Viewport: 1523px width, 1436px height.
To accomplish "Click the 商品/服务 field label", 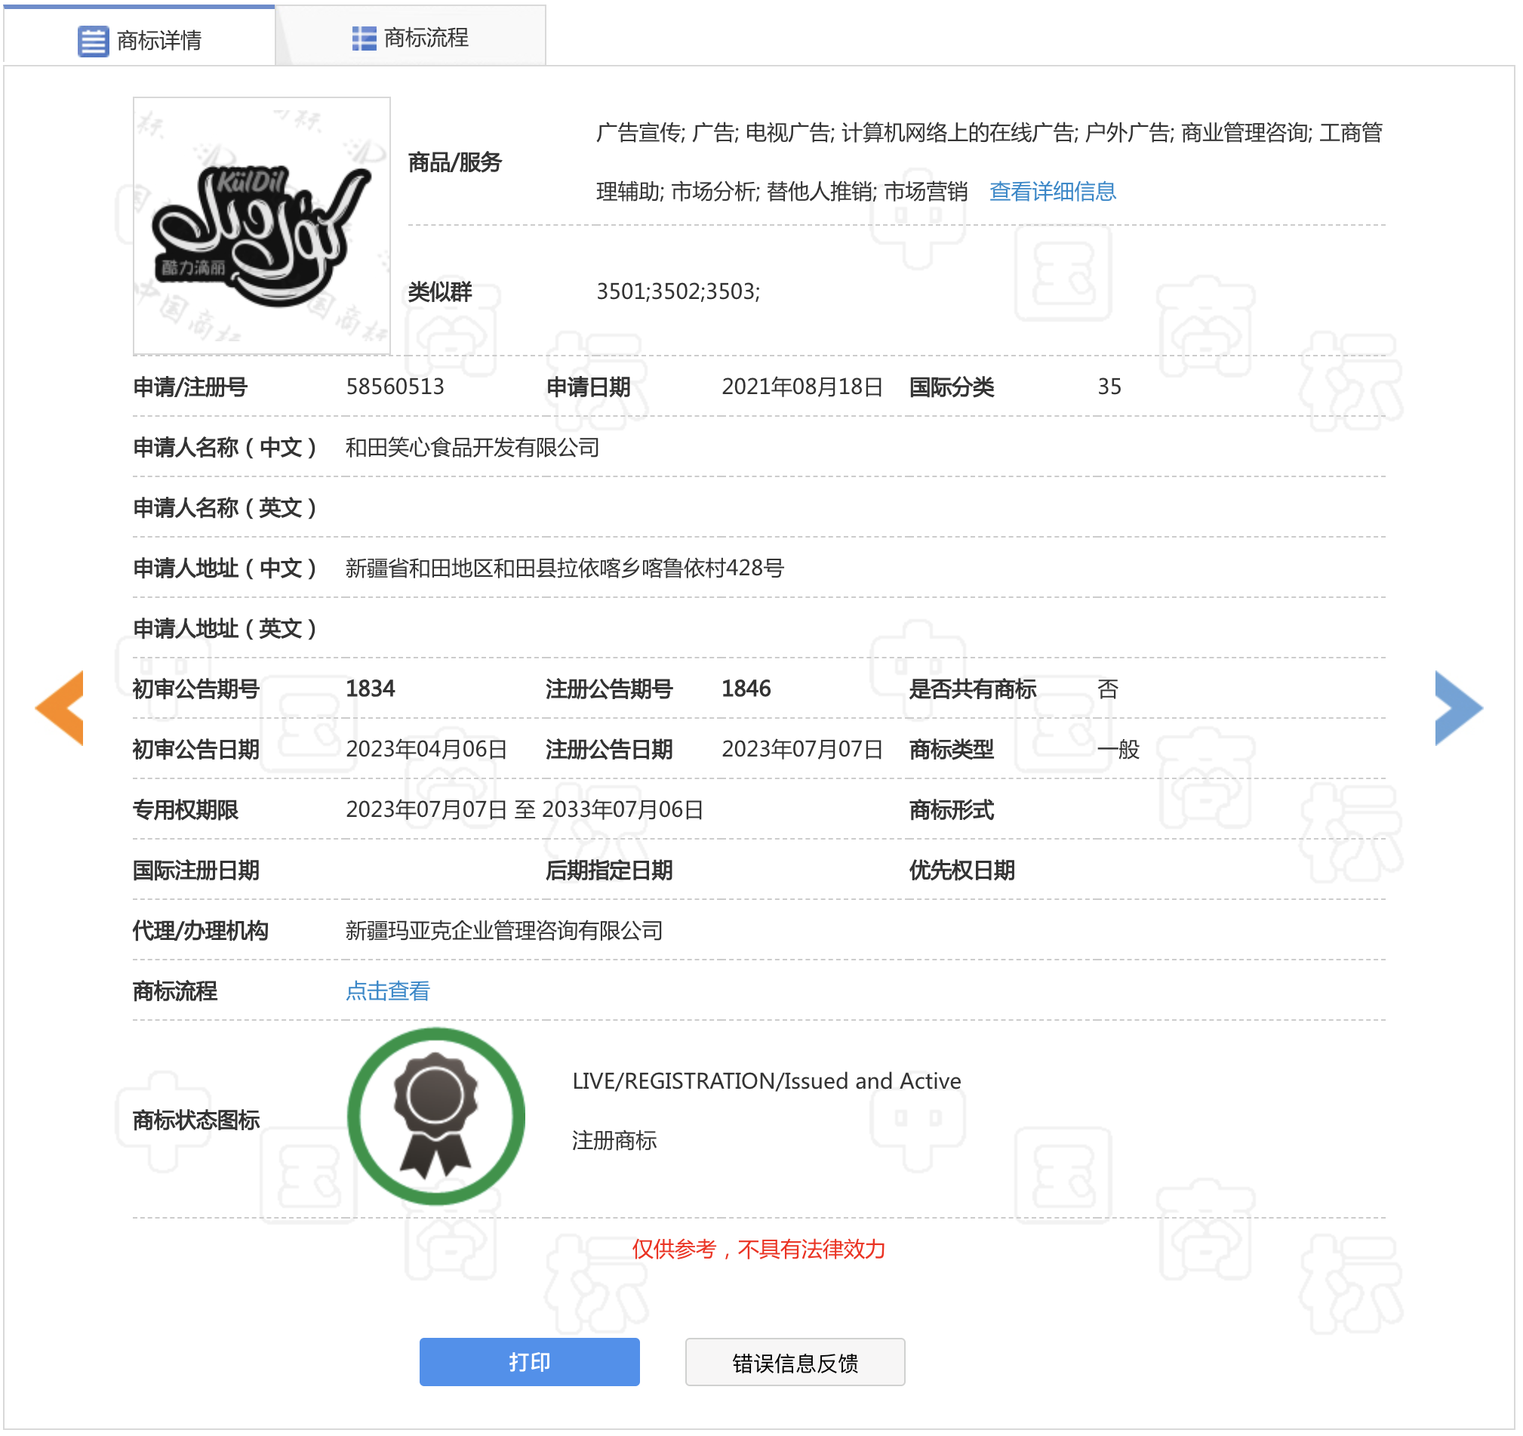I will [455, 162].
